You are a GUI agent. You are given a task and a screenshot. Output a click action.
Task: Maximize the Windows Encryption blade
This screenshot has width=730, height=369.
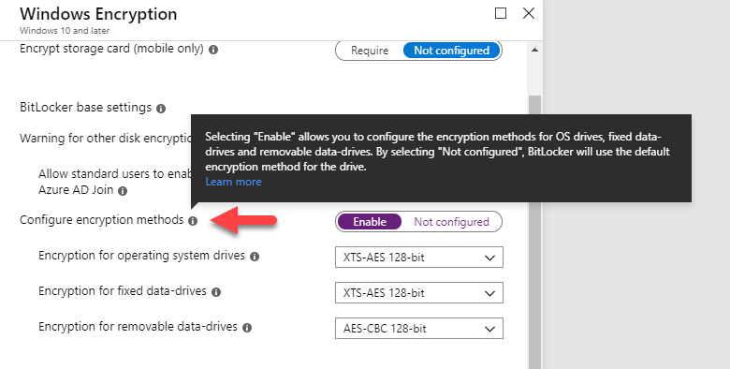click(x=501, y=13)
